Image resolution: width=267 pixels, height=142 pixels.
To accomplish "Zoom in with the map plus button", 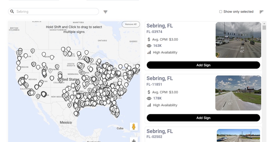I will 134,141.
